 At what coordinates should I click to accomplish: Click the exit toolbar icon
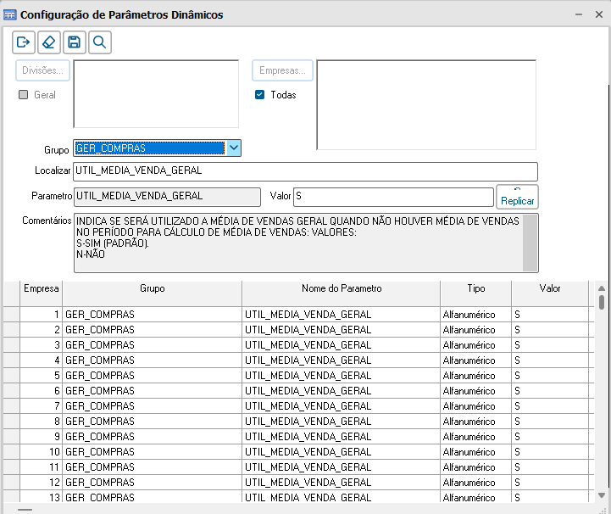(x=24, y=42)
